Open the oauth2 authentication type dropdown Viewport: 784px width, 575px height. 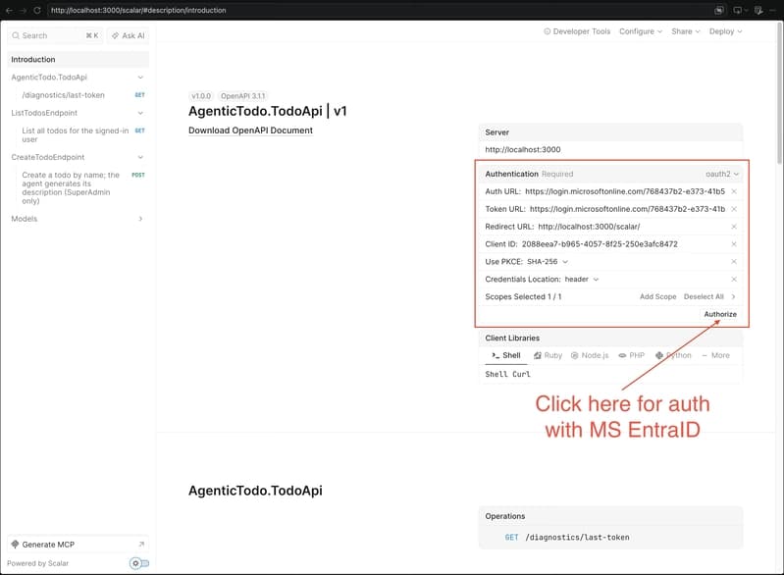coord(721,174)
